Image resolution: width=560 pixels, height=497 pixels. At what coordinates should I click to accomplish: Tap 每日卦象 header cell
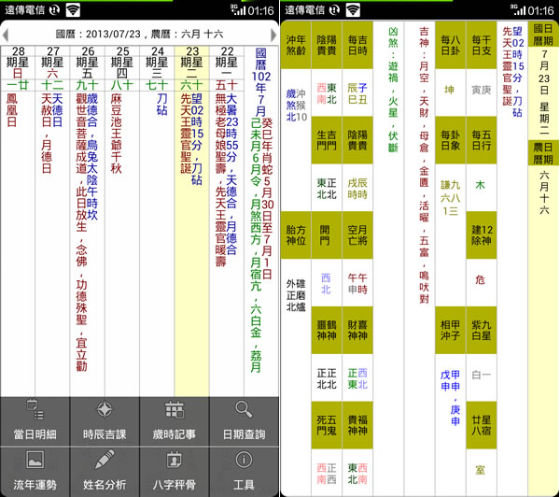(x=451, y=140)
